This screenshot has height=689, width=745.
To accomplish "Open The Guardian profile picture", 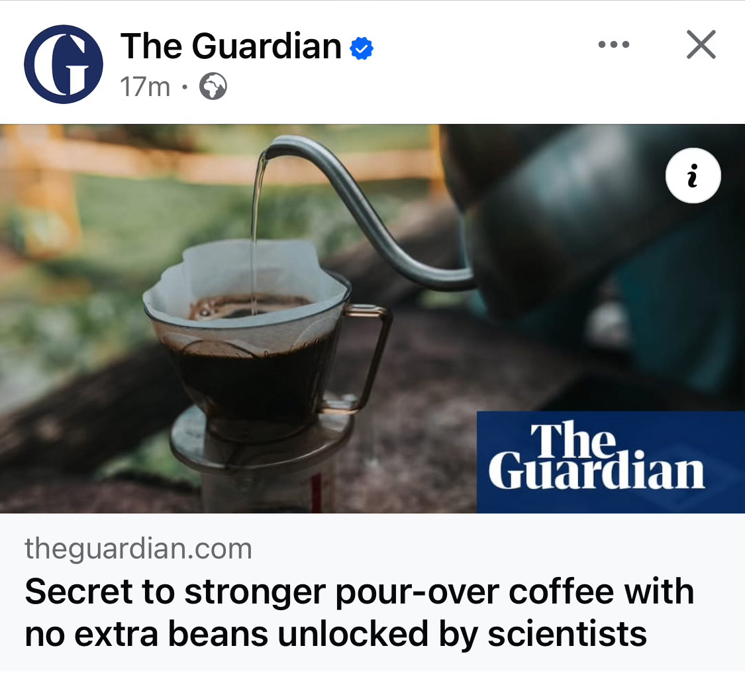I will (x=63, y=64).
